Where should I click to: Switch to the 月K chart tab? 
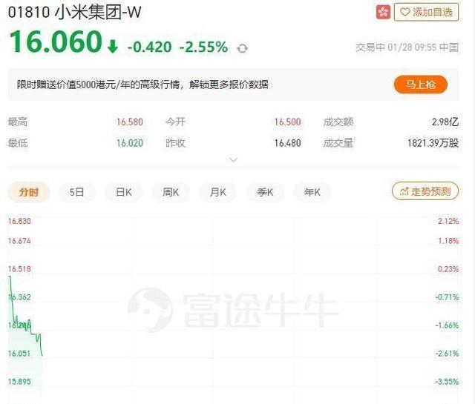coord(217,192)
